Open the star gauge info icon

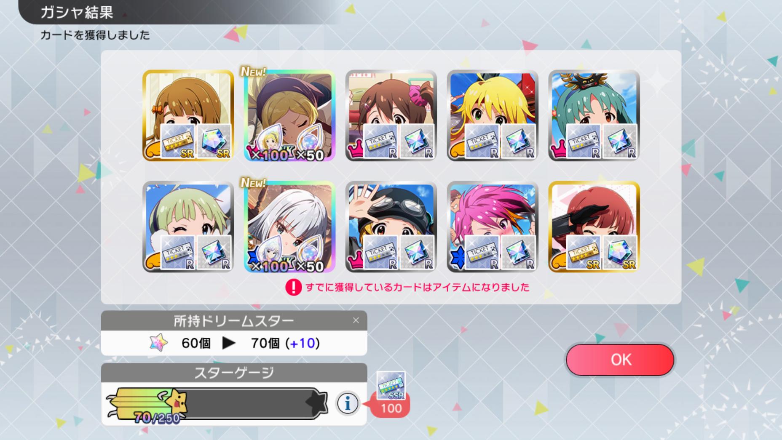point(348,404)
